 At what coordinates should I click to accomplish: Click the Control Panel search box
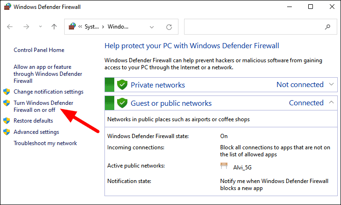click(x=260, y=27)
